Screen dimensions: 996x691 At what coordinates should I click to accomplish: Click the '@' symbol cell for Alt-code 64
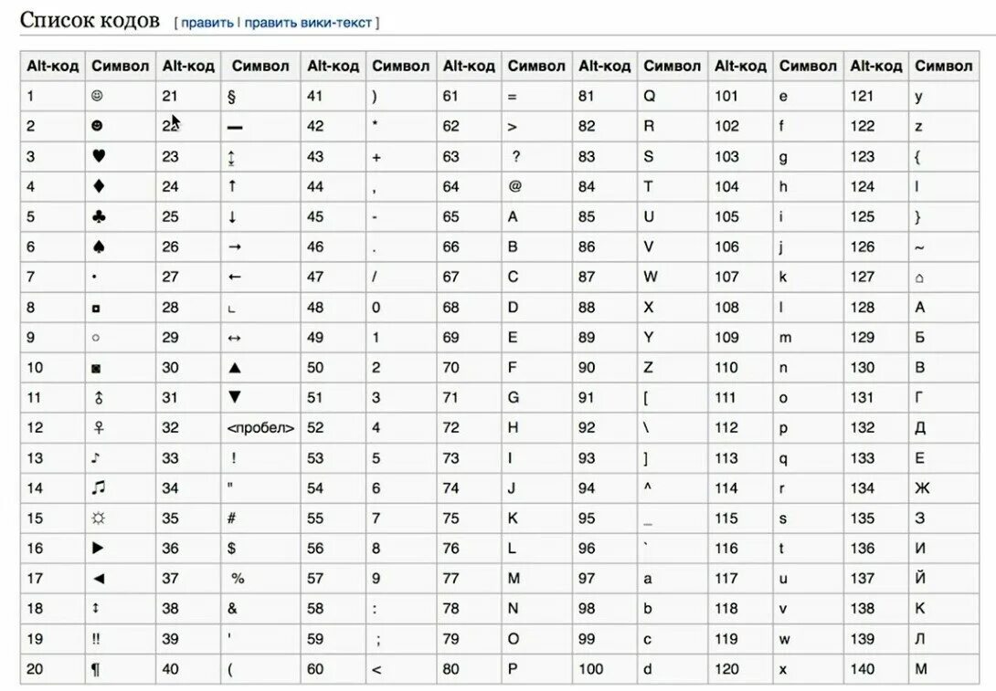pos(536,186)
